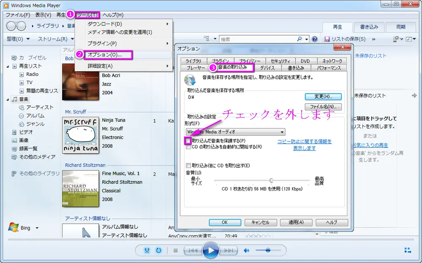Toggle shuffle playback
Screen dimensions: 422x263
(x=147, y=251)
